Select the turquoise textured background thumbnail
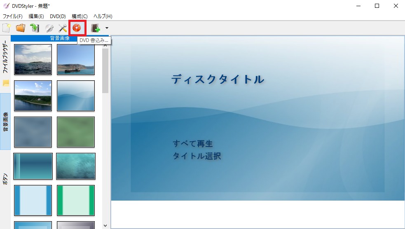The height and width of the screenshot is (229, 405). coord(76,166)
